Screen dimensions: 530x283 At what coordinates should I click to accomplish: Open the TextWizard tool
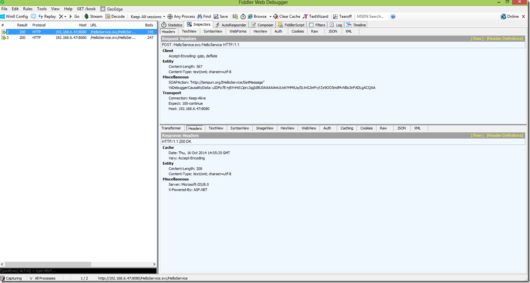click(315, 16)
